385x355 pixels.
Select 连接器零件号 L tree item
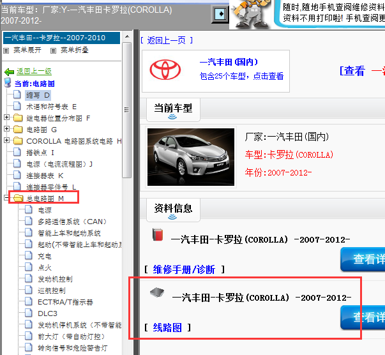[x=51, y=187]
